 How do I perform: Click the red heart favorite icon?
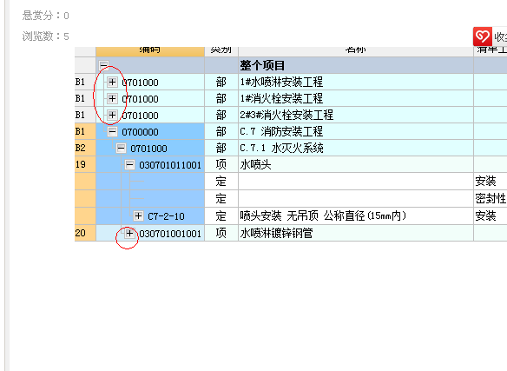[x=483, y=36]
